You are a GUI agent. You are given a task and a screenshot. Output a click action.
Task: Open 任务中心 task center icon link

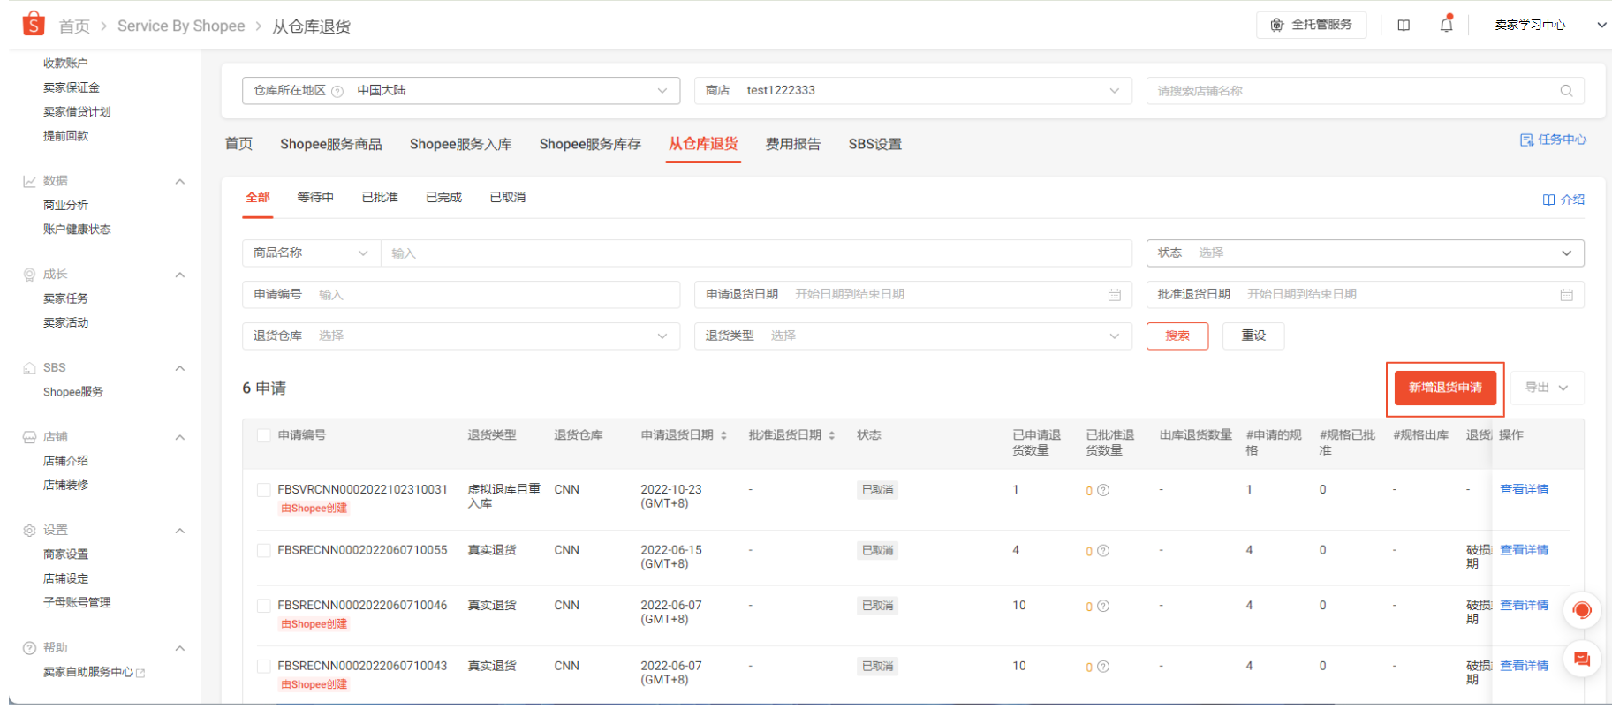tap(1553, 140)
